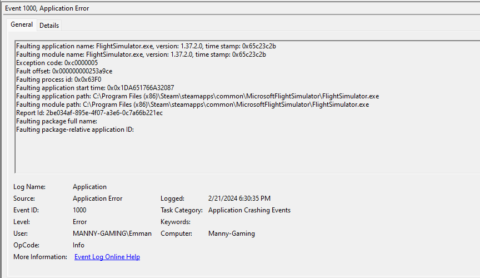The height and width of the screenshot is (278, 480).
Task: Click the Computer value Manny-Gaming
Action: (x=231, y=234)
